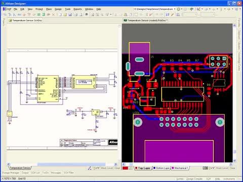Open the Tools menu
Image resolution: width=243 pixels, height=182 pixels.
(x=68, y=9)
